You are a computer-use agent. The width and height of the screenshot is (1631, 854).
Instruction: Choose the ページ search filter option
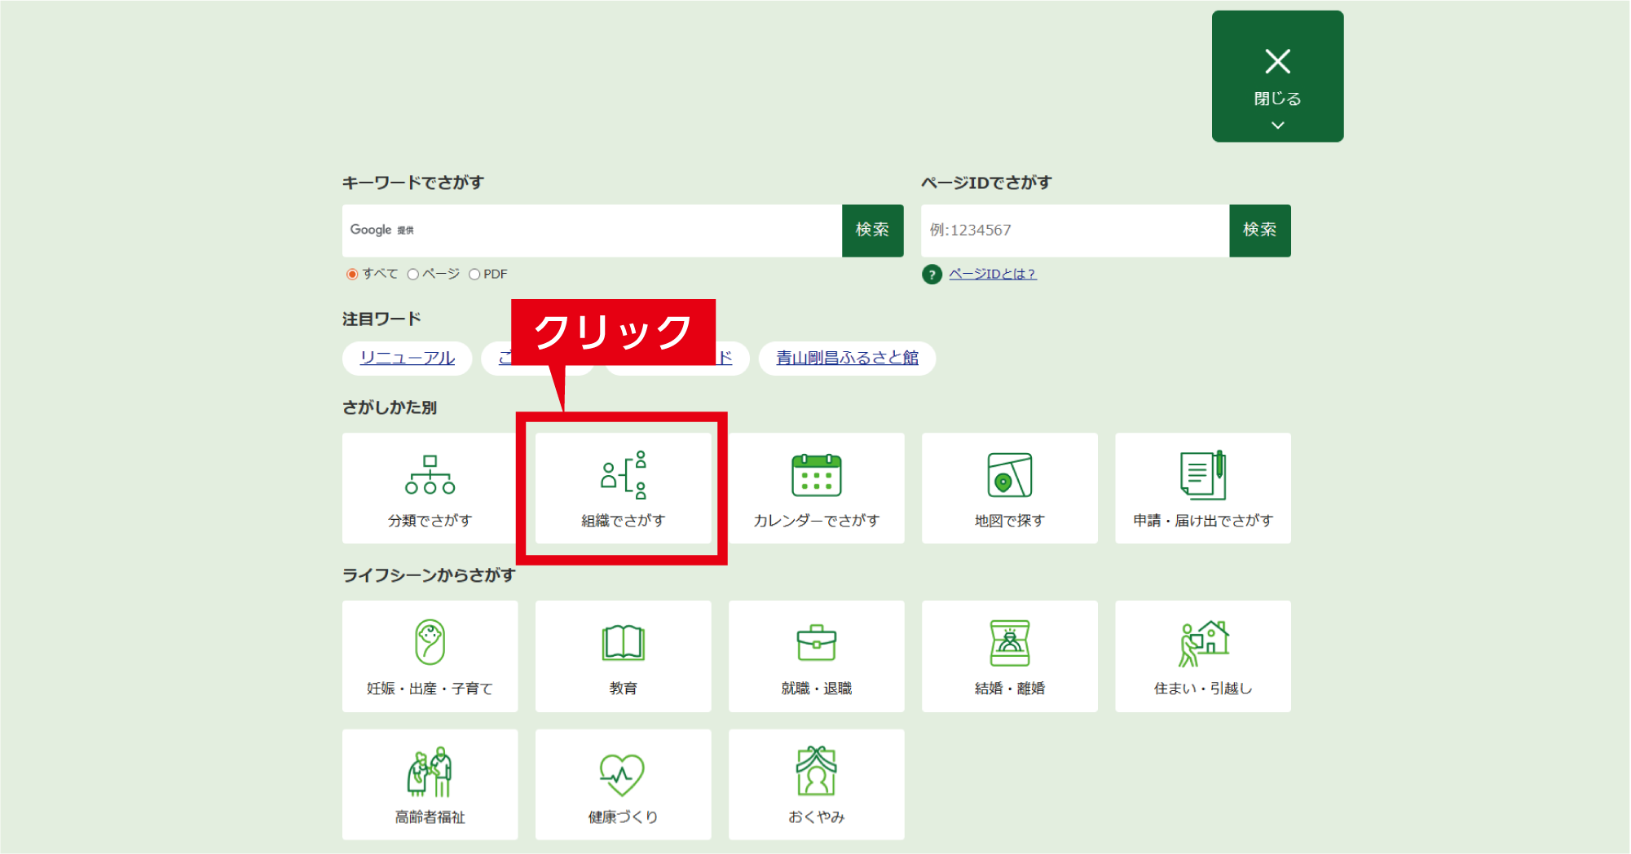(414, 274)
